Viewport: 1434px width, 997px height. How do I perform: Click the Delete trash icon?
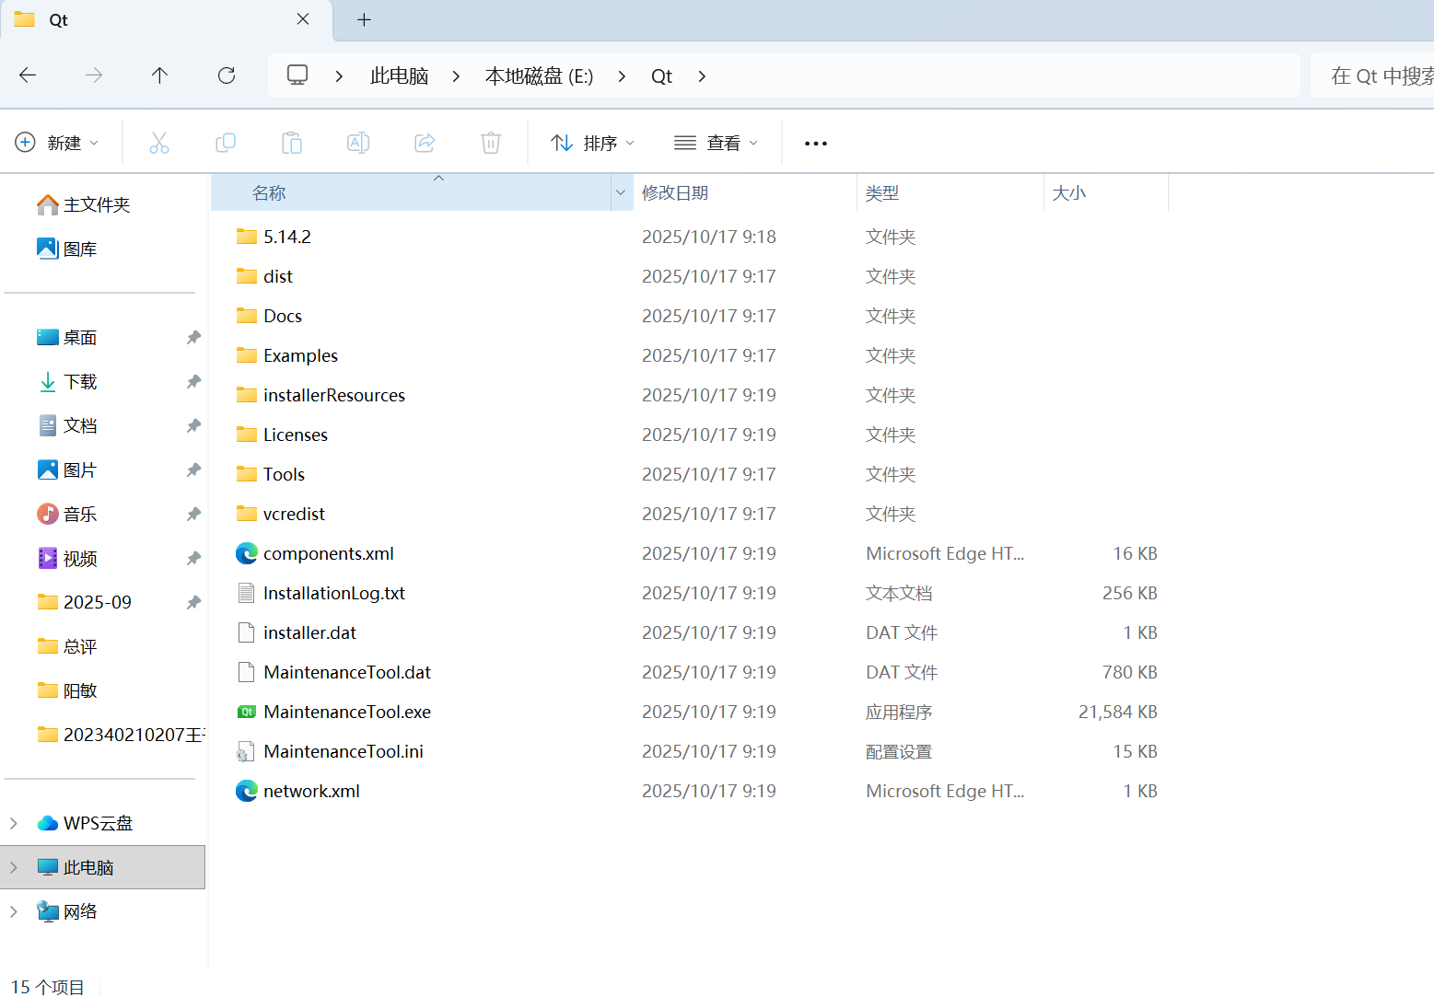pyautogui.click(x=491, y=143)
